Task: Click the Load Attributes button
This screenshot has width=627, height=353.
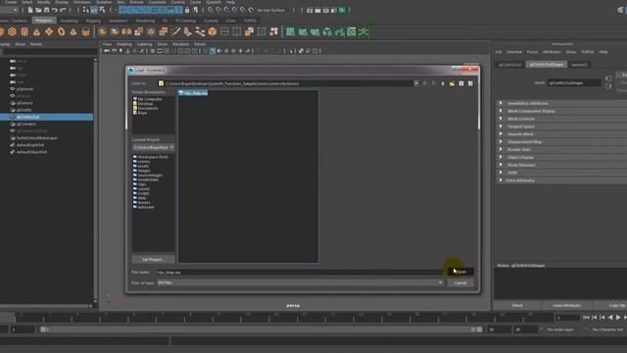Action: tap(566, 305)
